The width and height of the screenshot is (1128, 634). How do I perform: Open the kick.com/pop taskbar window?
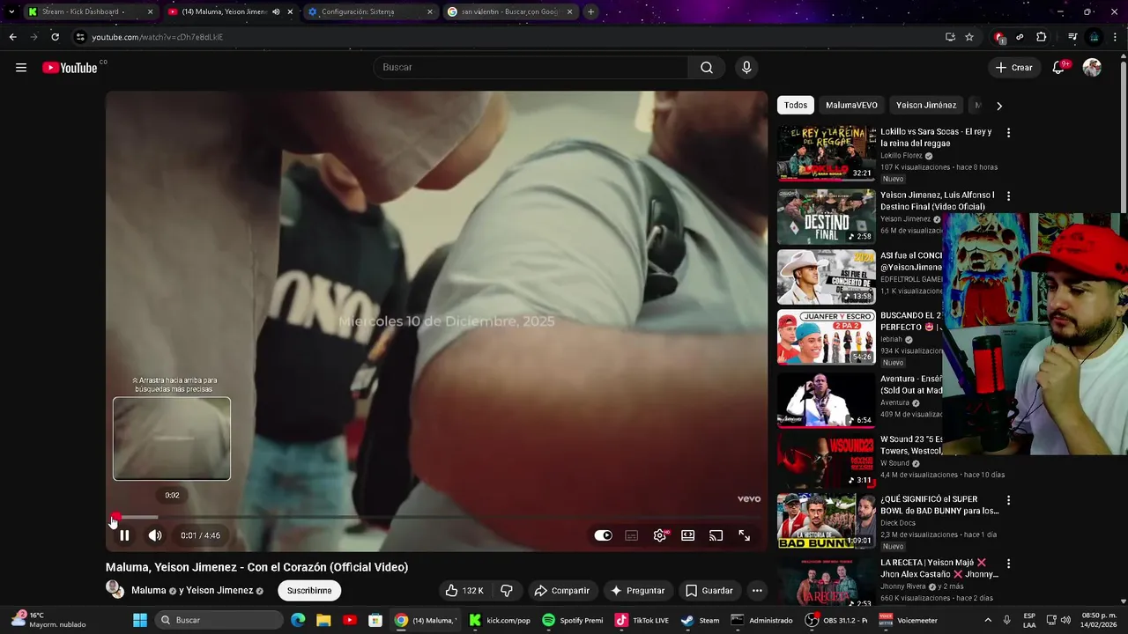pyautogui.click(x=501, y=620)
